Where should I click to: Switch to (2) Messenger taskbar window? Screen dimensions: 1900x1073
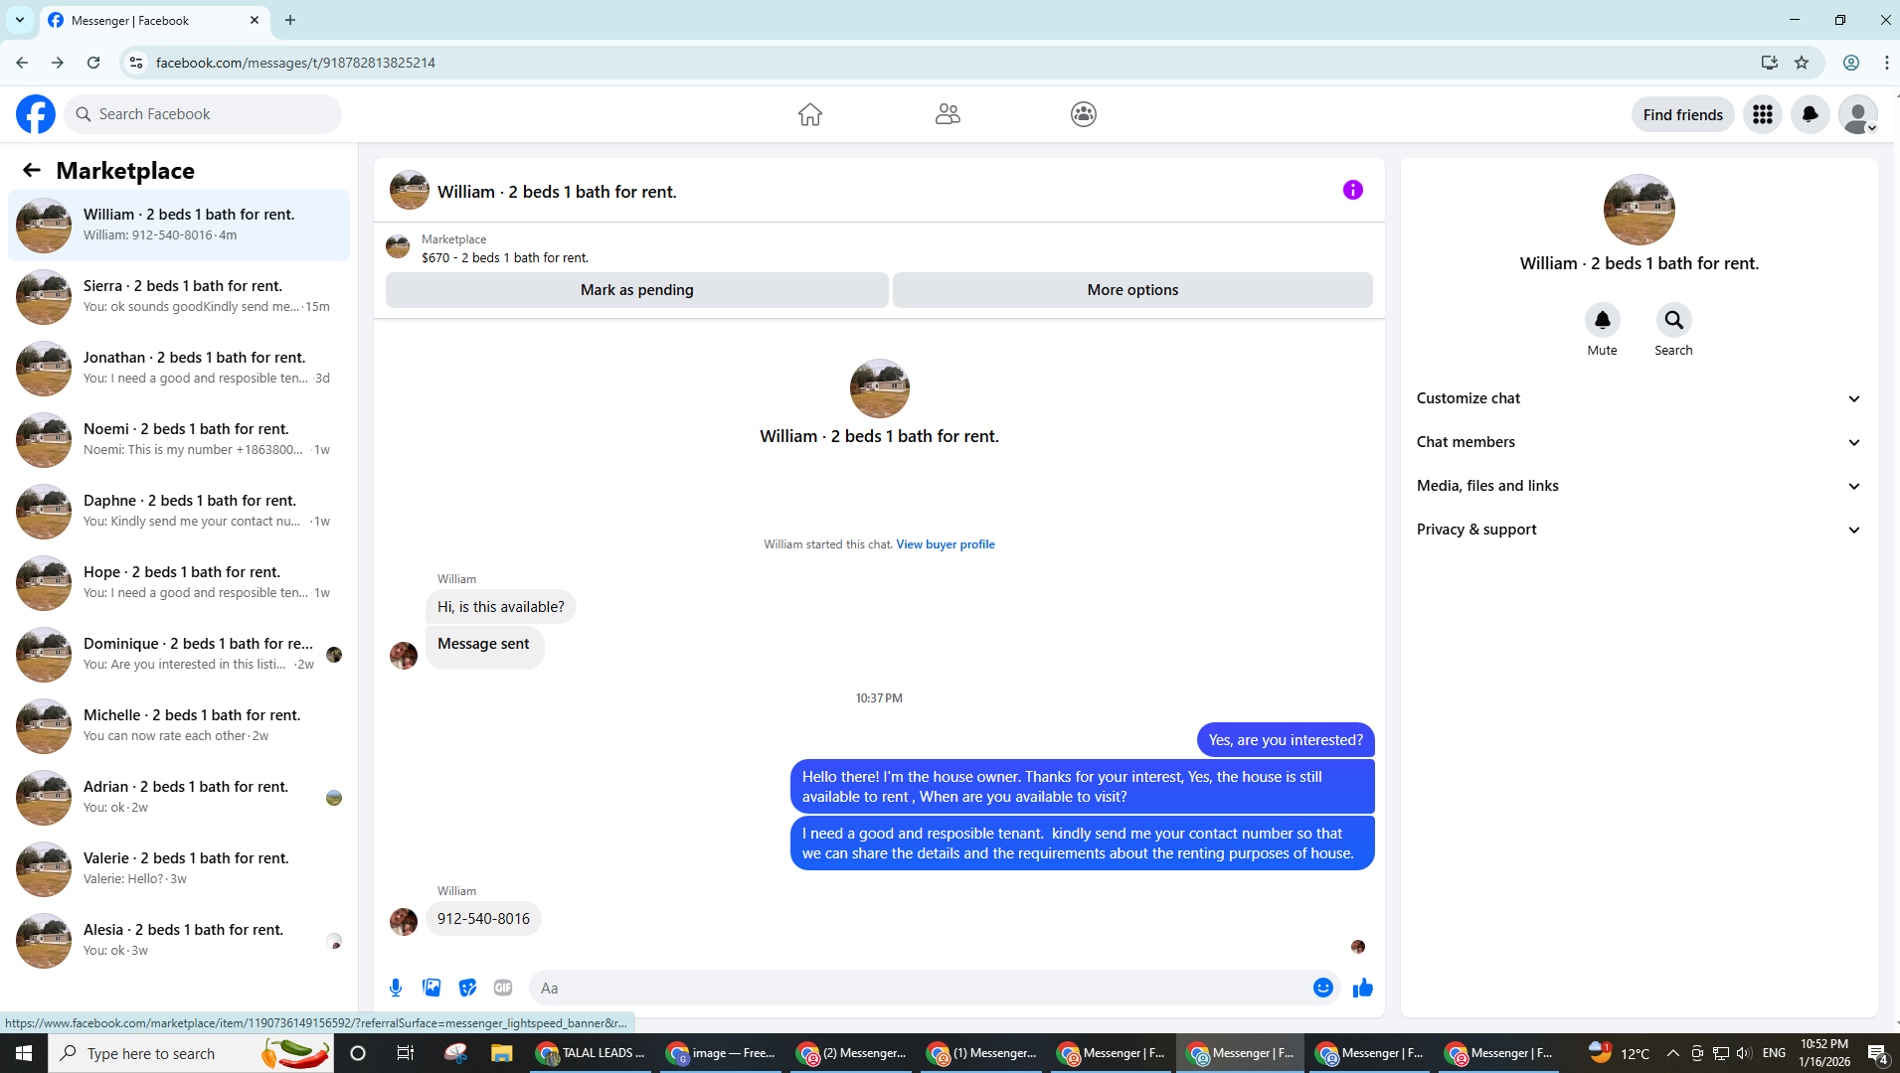tap(851, 1053)
